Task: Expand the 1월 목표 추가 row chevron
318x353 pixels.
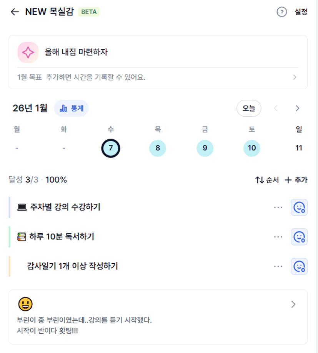Action: point(295,77)
